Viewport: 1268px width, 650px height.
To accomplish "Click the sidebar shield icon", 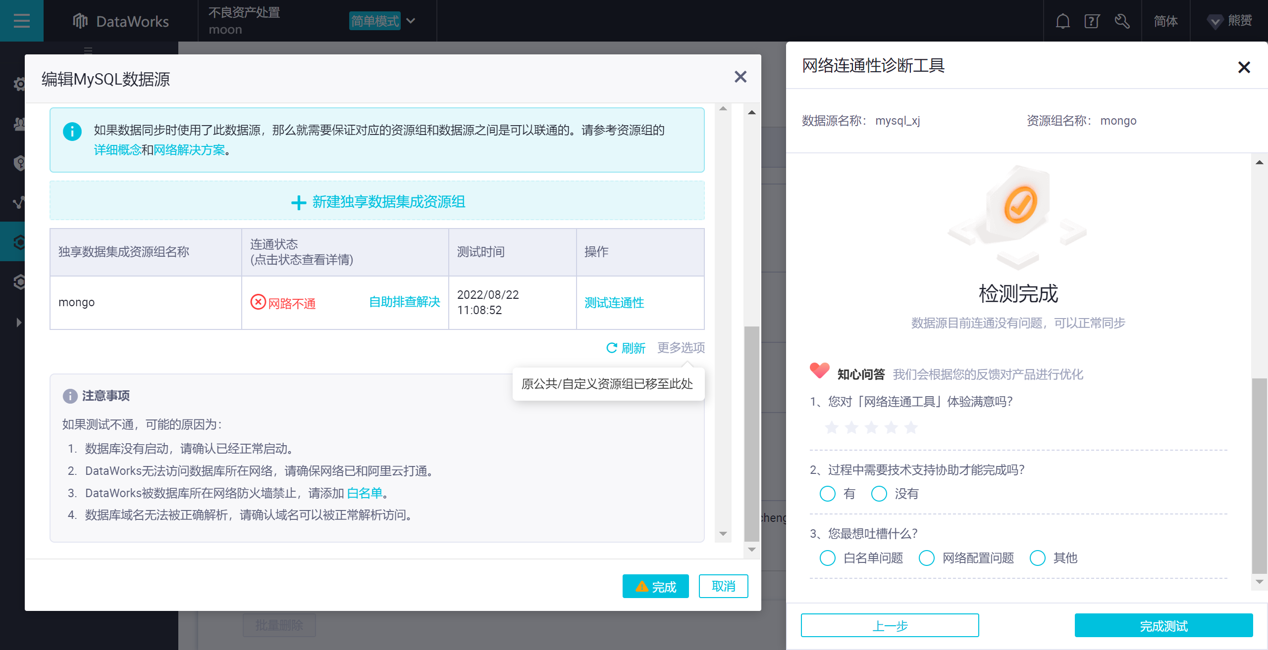I will click(19, 163).
